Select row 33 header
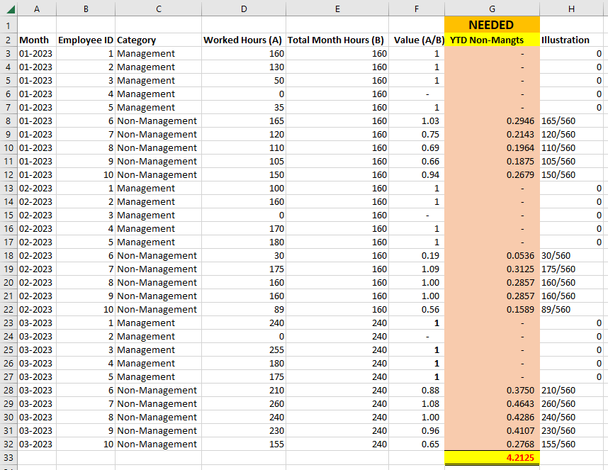The image size is (608, 470). (9, 457)
